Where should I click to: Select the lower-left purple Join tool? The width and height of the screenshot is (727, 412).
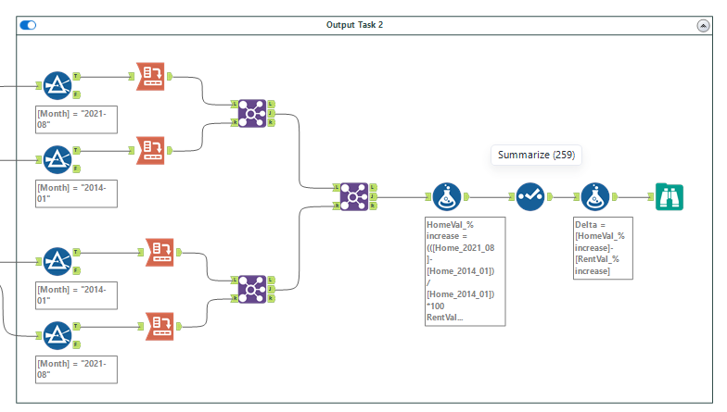tap(252, 289)
